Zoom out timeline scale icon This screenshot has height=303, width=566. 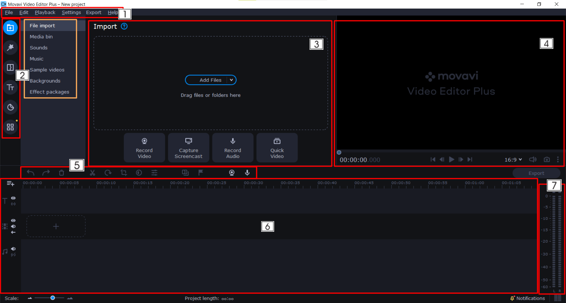point(30,298)
